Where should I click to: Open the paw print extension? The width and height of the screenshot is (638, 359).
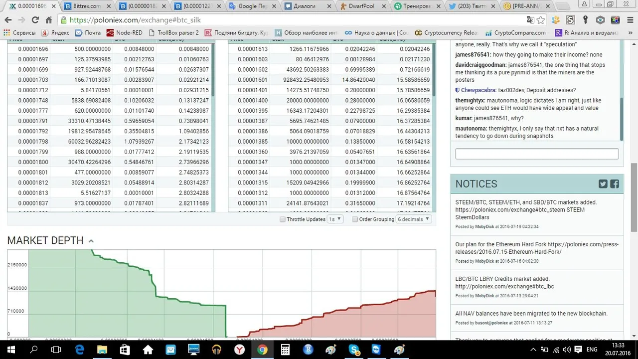click(x=556, y=20)
